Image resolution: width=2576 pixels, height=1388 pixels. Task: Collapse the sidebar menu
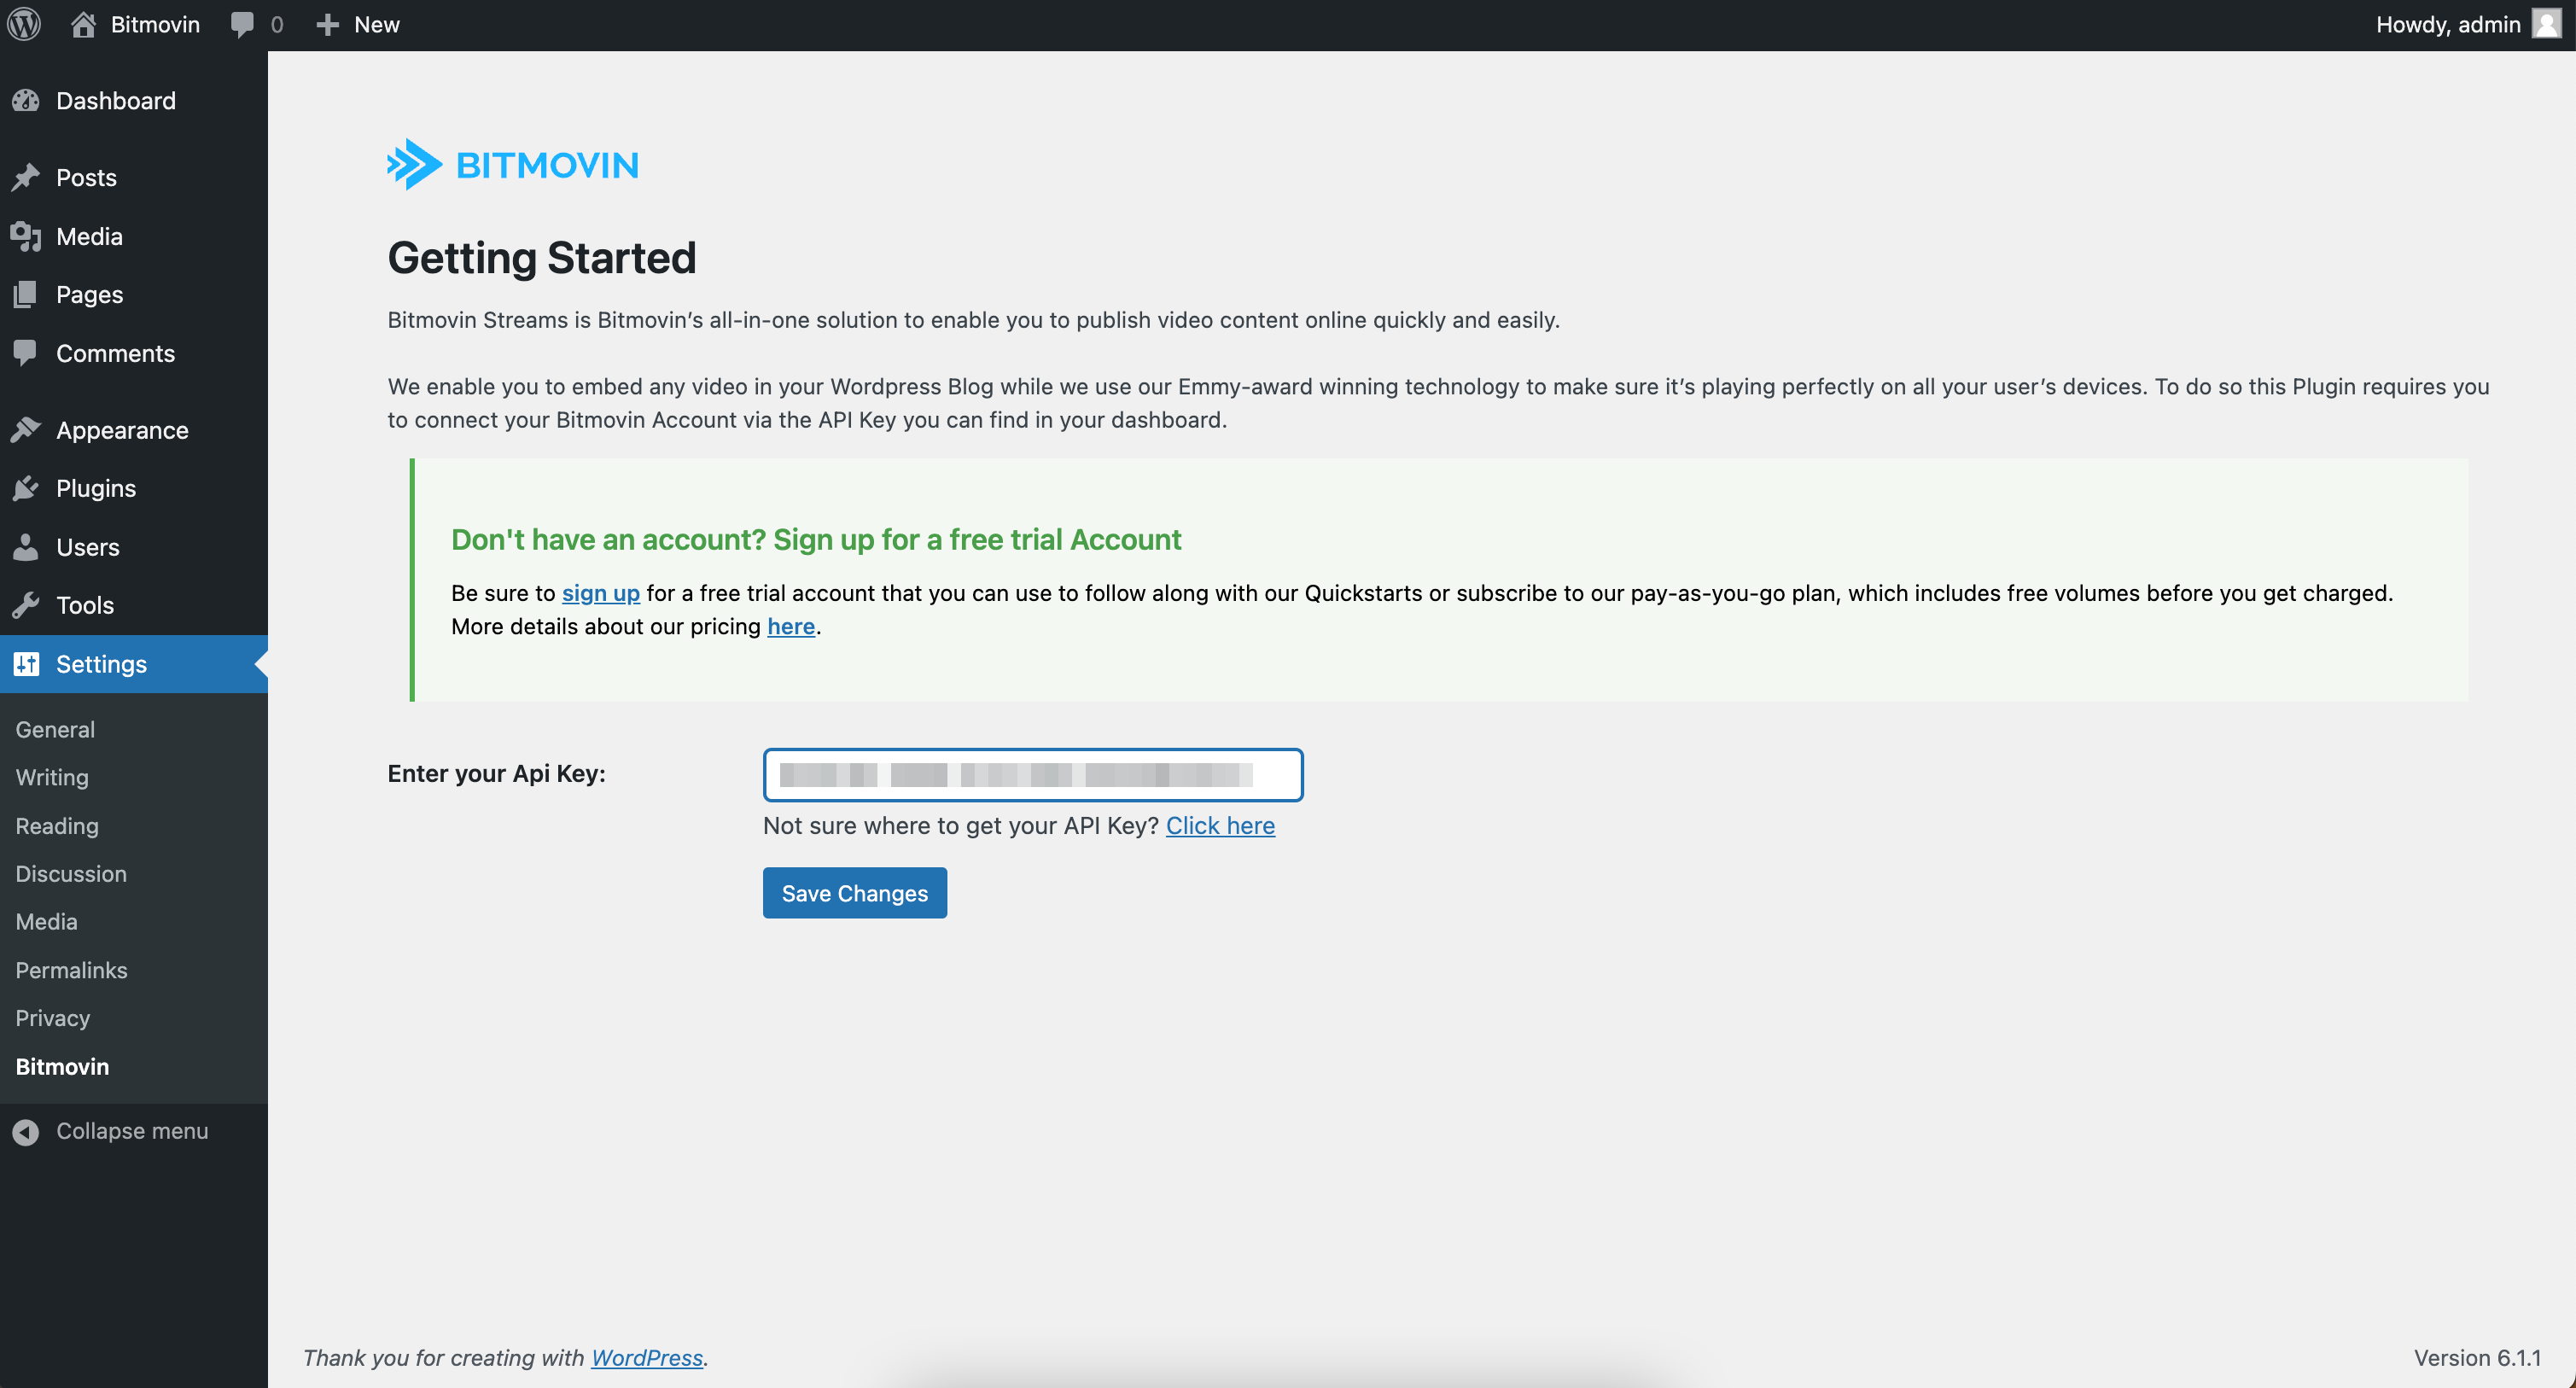110,1131
